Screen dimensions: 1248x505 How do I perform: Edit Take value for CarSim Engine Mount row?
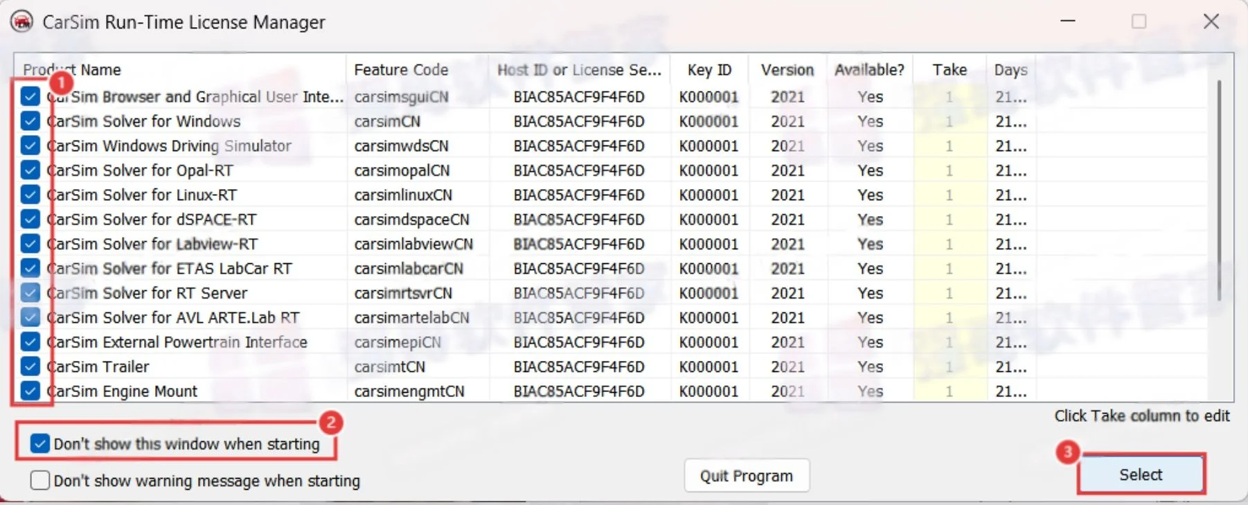tap(950, 391)
